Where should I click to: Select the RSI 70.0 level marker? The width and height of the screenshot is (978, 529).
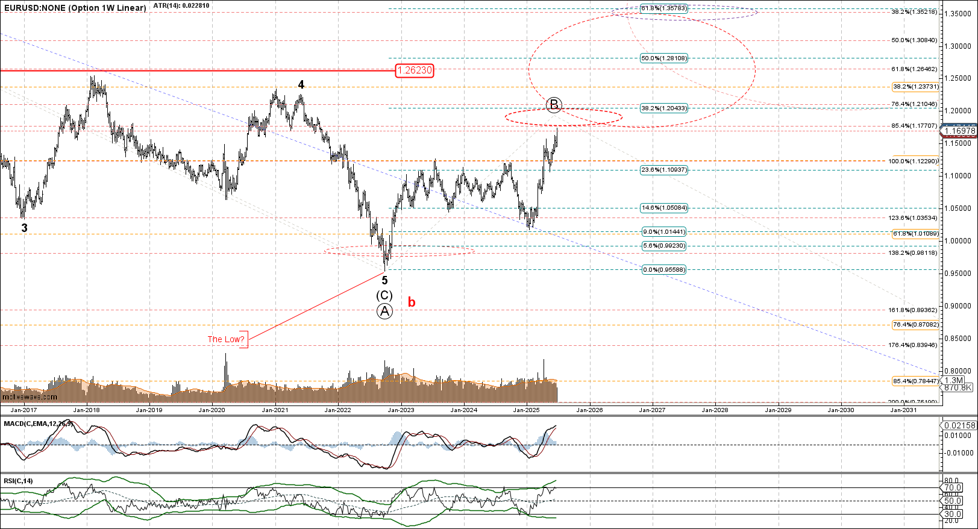click(x=952, y=487)
